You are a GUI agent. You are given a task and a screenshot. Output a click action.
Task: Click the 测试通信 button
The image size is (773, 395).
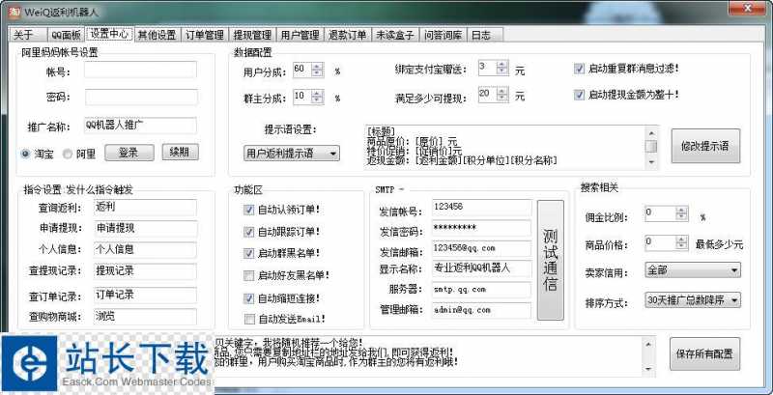pos(550,260)
